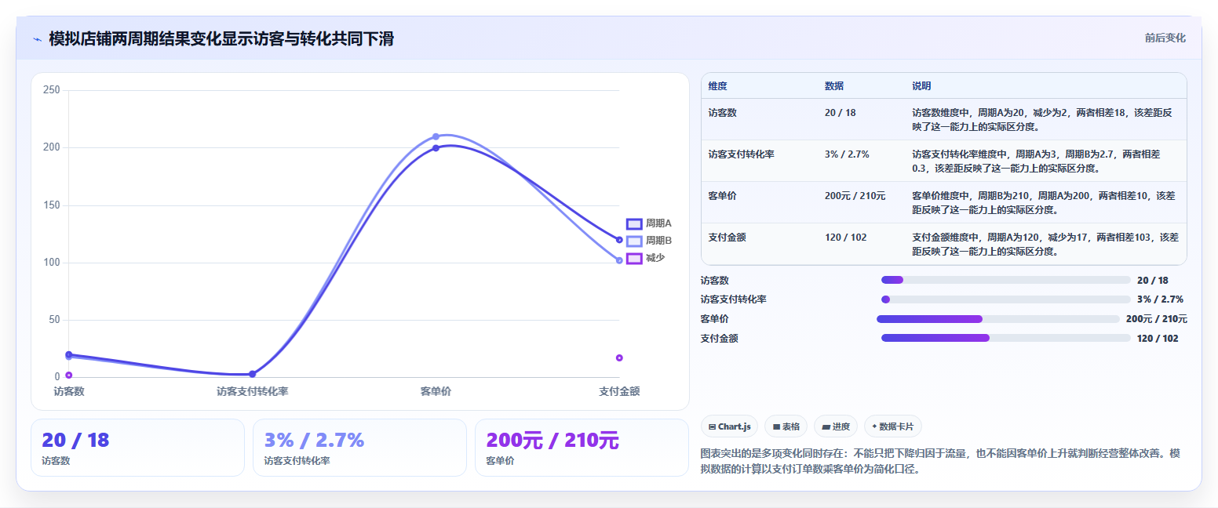Click the 客单价 progress bar

[x=998, y=319]
